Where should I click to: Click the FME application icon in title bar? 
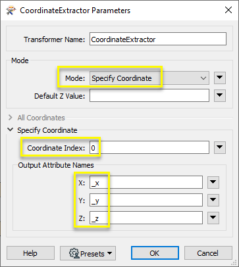[x=11, y=11]
